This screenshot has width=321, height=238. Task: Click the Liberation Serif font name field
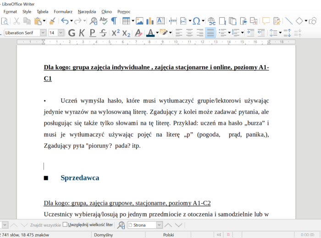[22, 33]
